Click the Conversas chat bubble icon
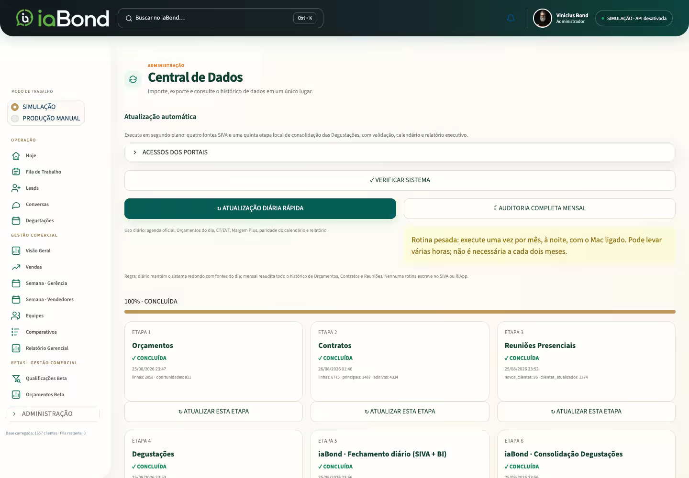 click(x=16, y=204)
